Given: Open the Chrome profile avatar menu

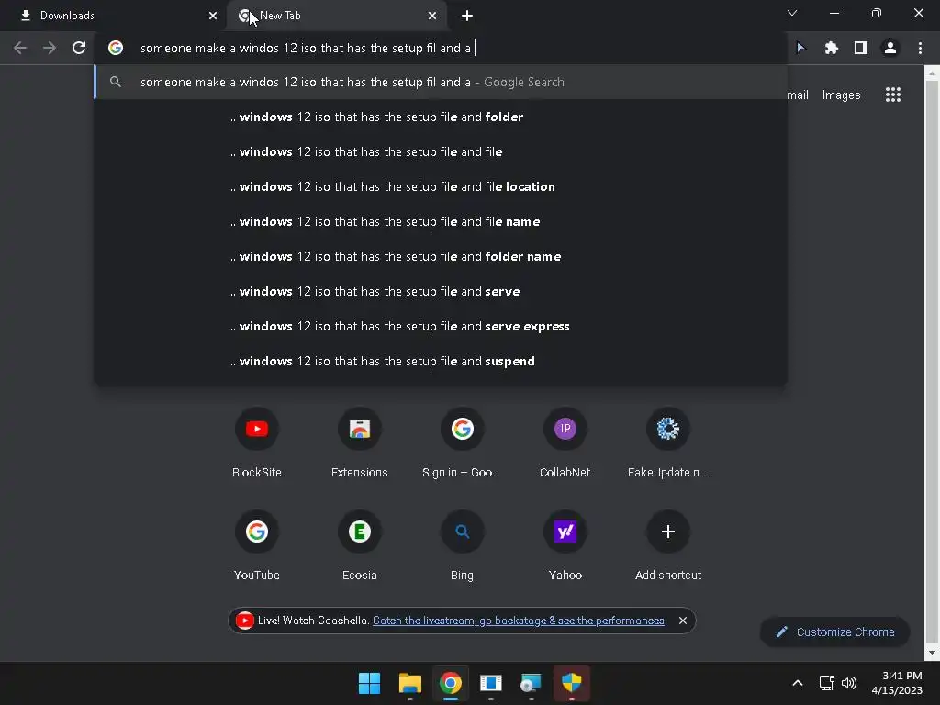Looking at the screenshot, I should click(890, 48).
